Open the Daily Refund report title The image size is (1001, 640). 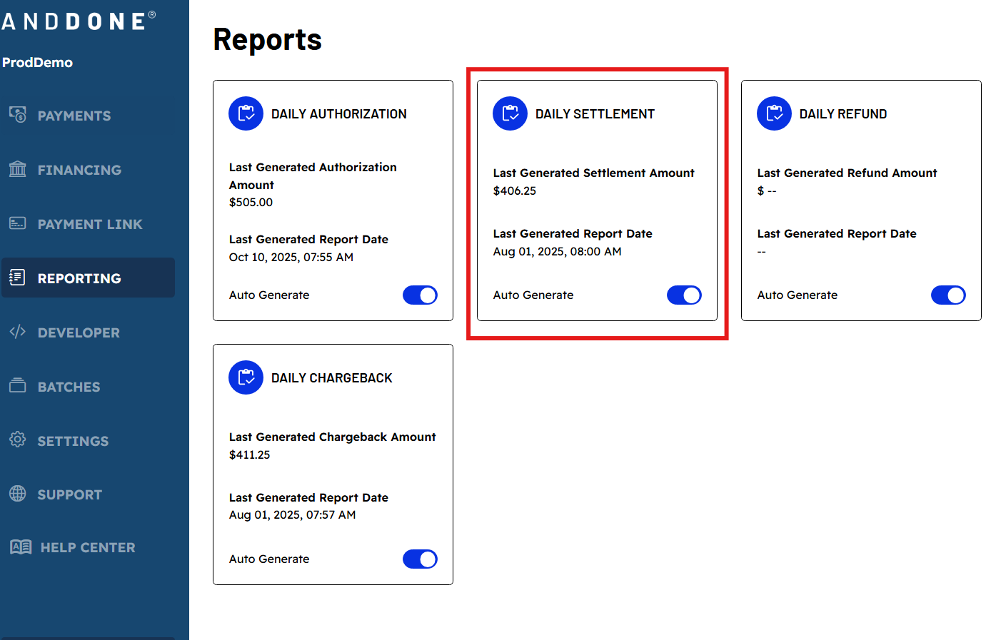tap(842, 114)
